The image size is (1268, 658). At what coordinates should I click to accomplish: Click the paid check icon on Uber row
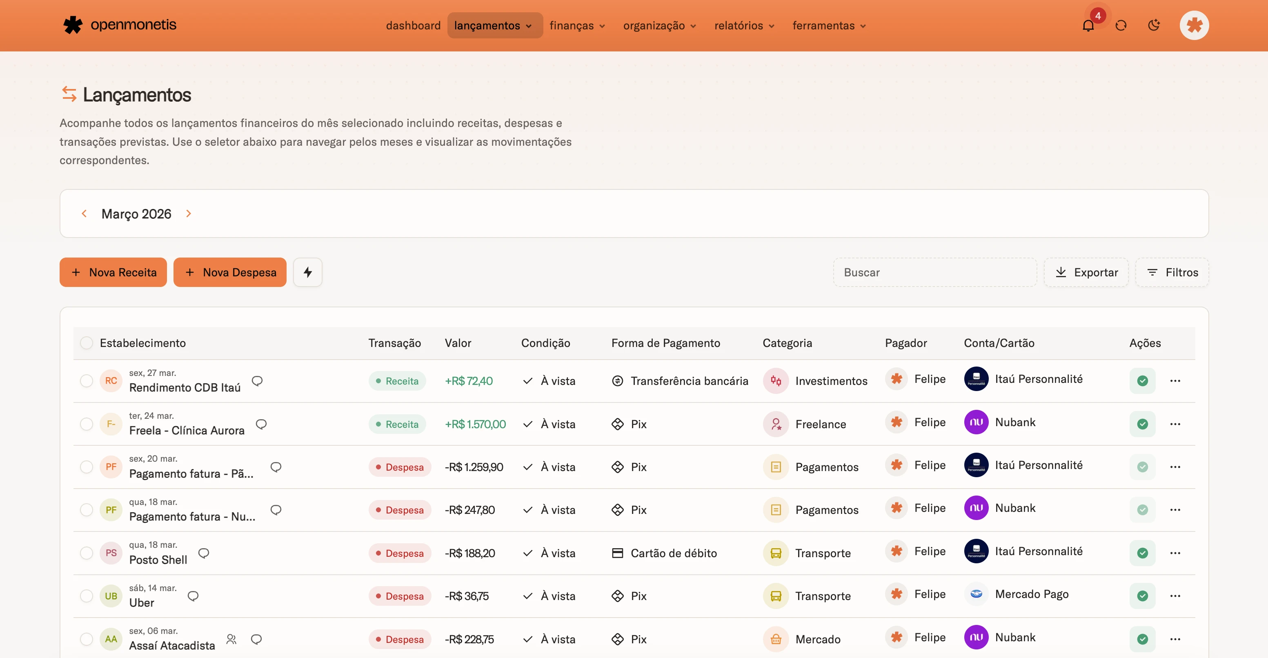[x=1142, y=596]
